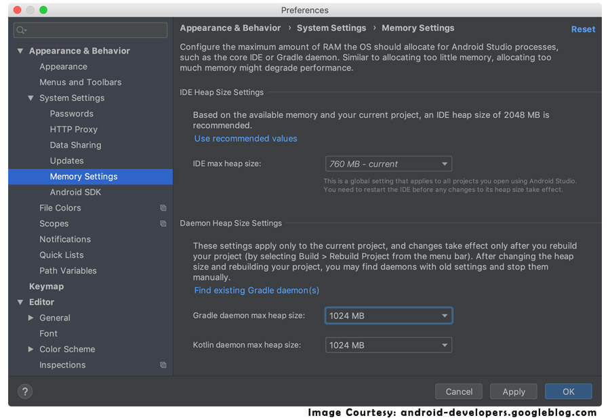Open HTTP Proxy settings
Viewport: 610px width, 420px height.
pyautogui.click(x=73, y=129)
